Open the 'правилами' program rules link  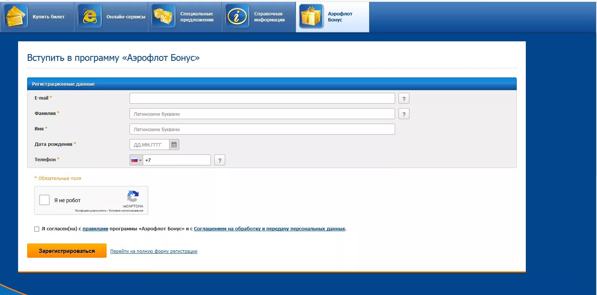[95, 228]
